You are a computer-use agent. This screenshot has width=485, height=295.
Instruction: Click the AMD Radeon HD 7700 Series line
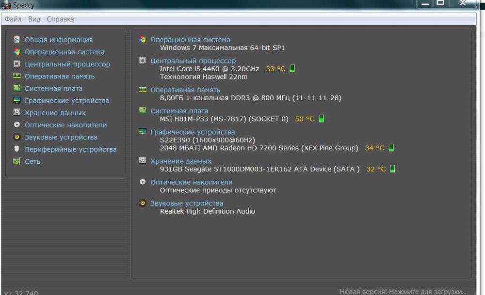(x=259, y=148)
